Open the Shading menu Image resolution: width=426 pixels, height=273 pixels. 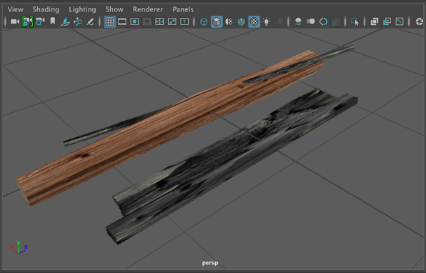[46, 9]
